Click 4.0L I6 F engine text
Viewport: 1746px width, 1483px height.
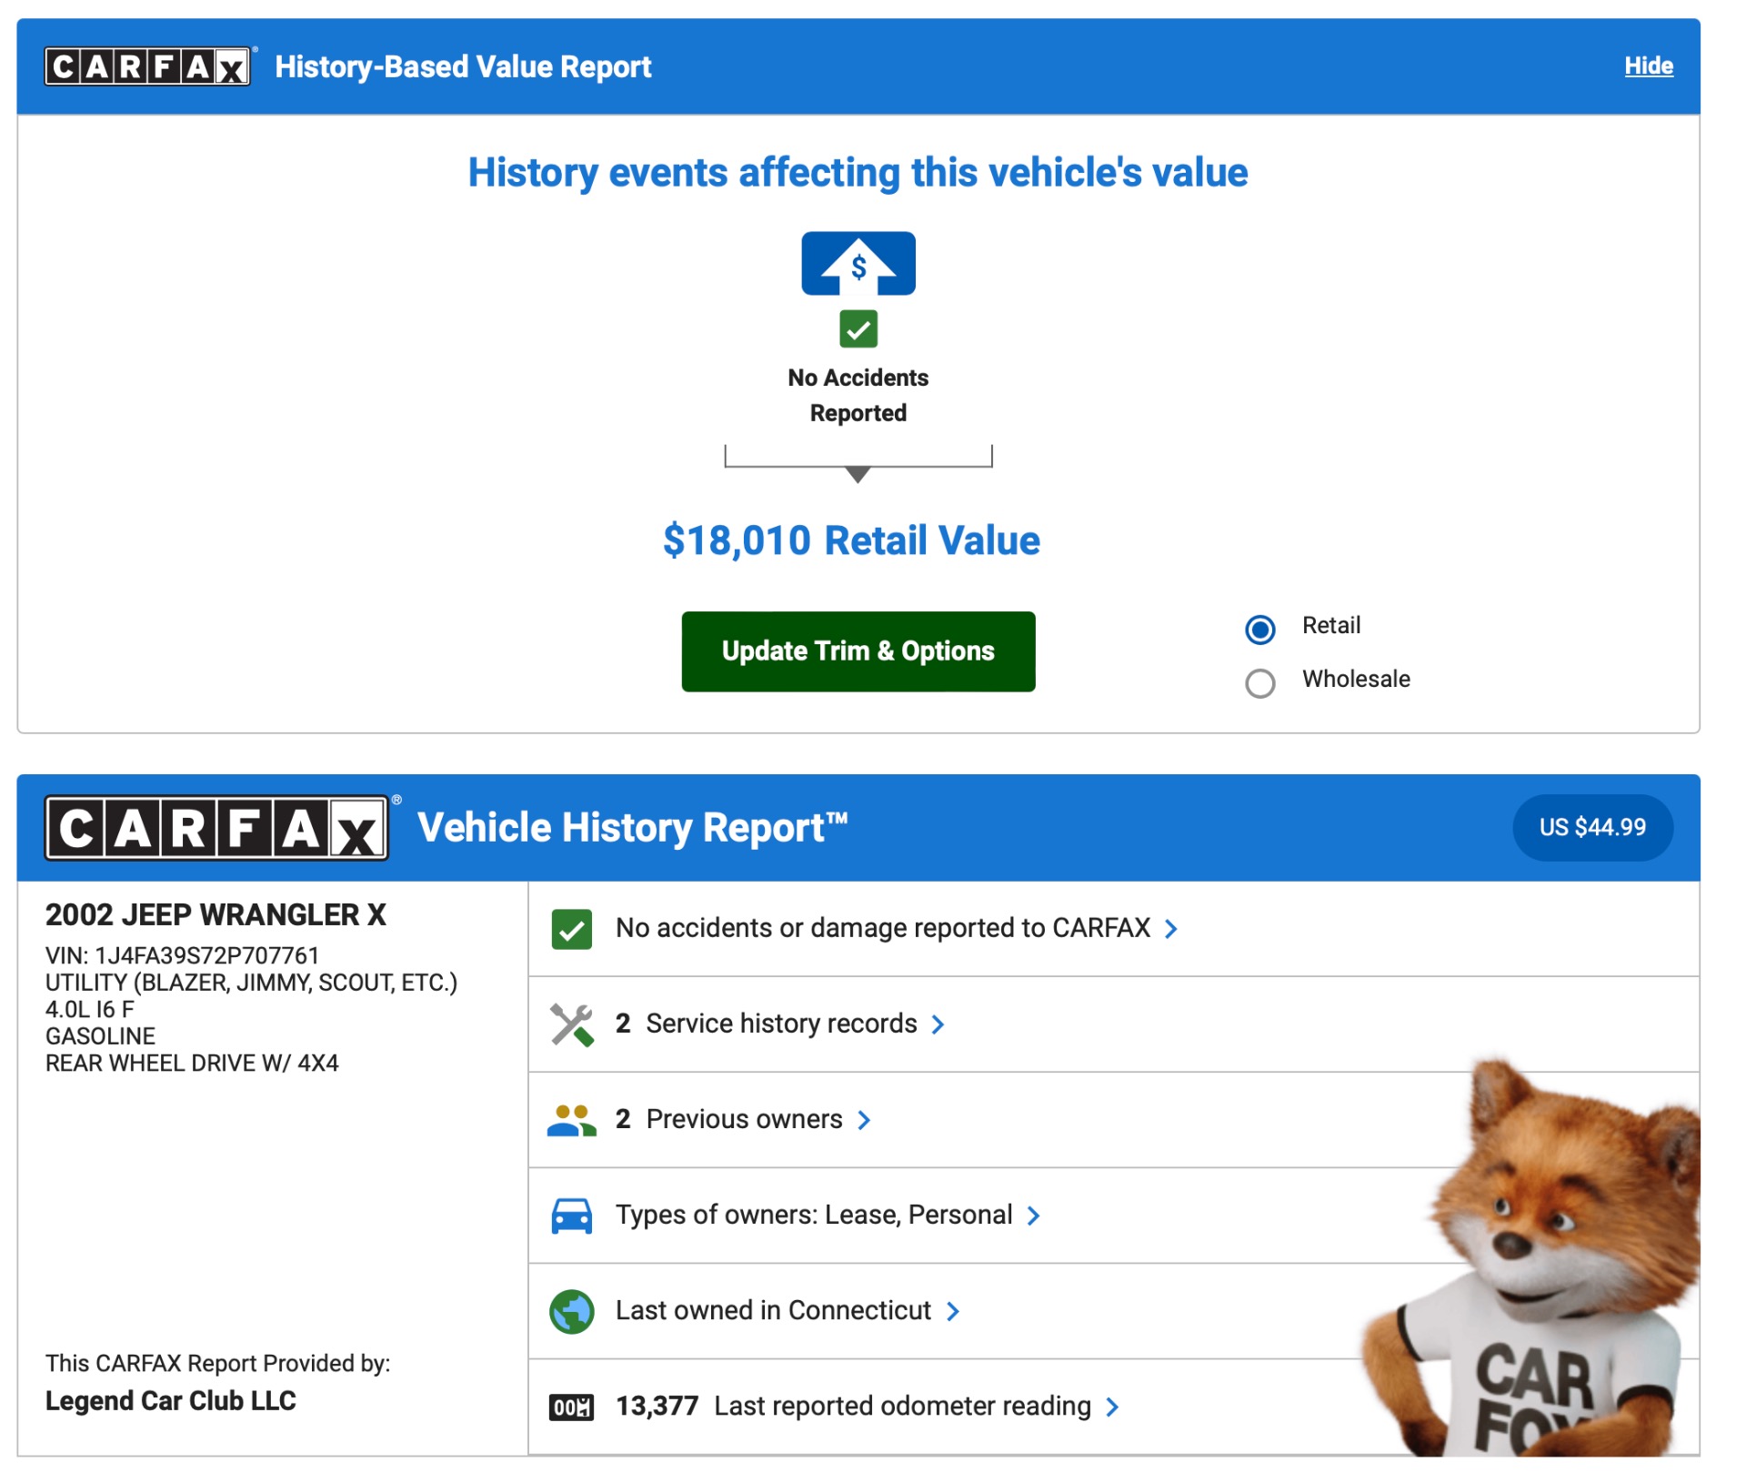tap(90, 1010)
